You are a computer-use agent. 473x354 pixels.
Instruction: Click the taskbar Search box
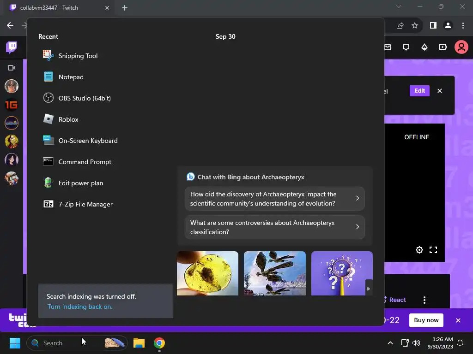tap(77, 343)
